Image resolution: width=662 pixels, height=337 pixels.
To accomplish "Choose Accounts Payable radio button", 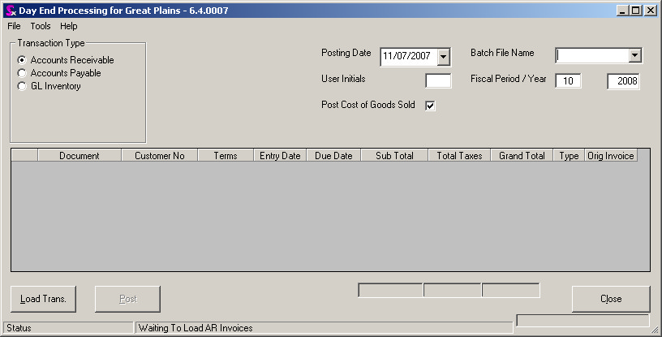I will [x=22, y=73].
